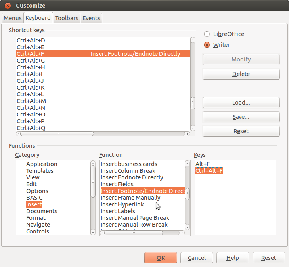Choose the Application category
This screenshot has width=289, height=267.
42,164
